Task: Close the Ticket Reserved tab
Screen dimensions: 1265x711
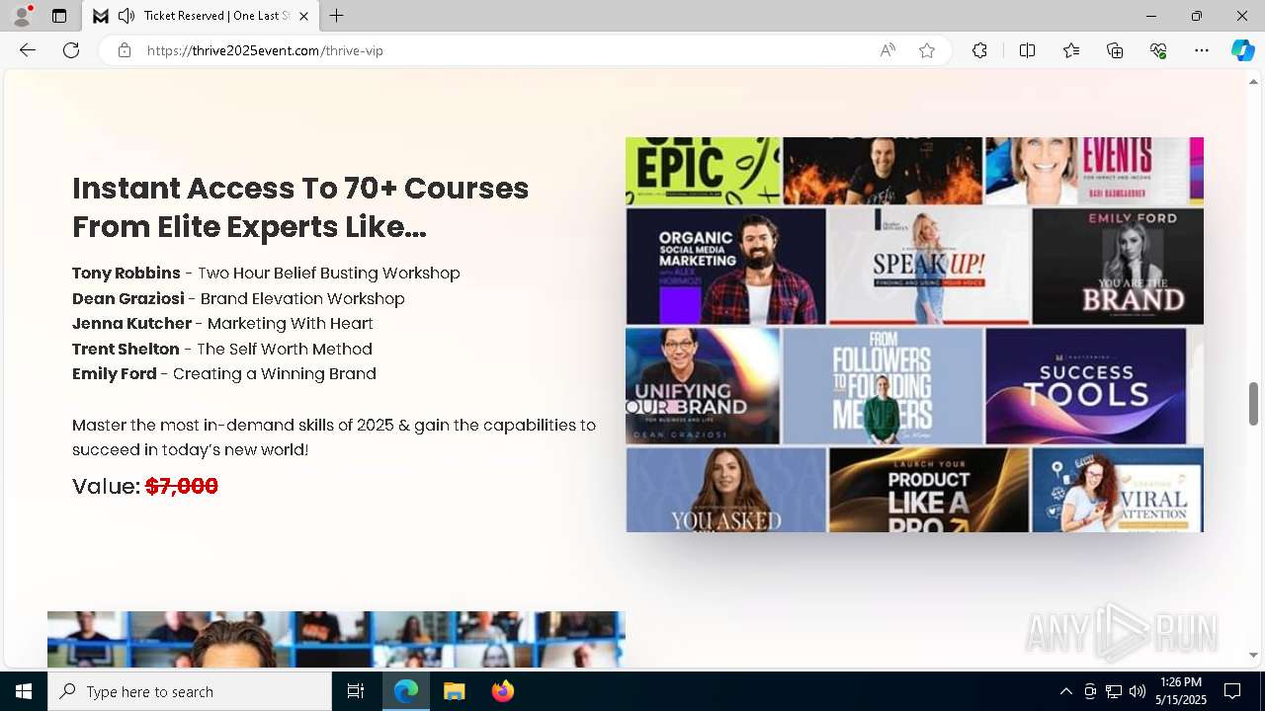Action: [303, 16]
